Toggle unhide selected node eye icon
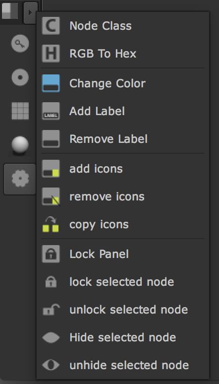 (51, 365)
